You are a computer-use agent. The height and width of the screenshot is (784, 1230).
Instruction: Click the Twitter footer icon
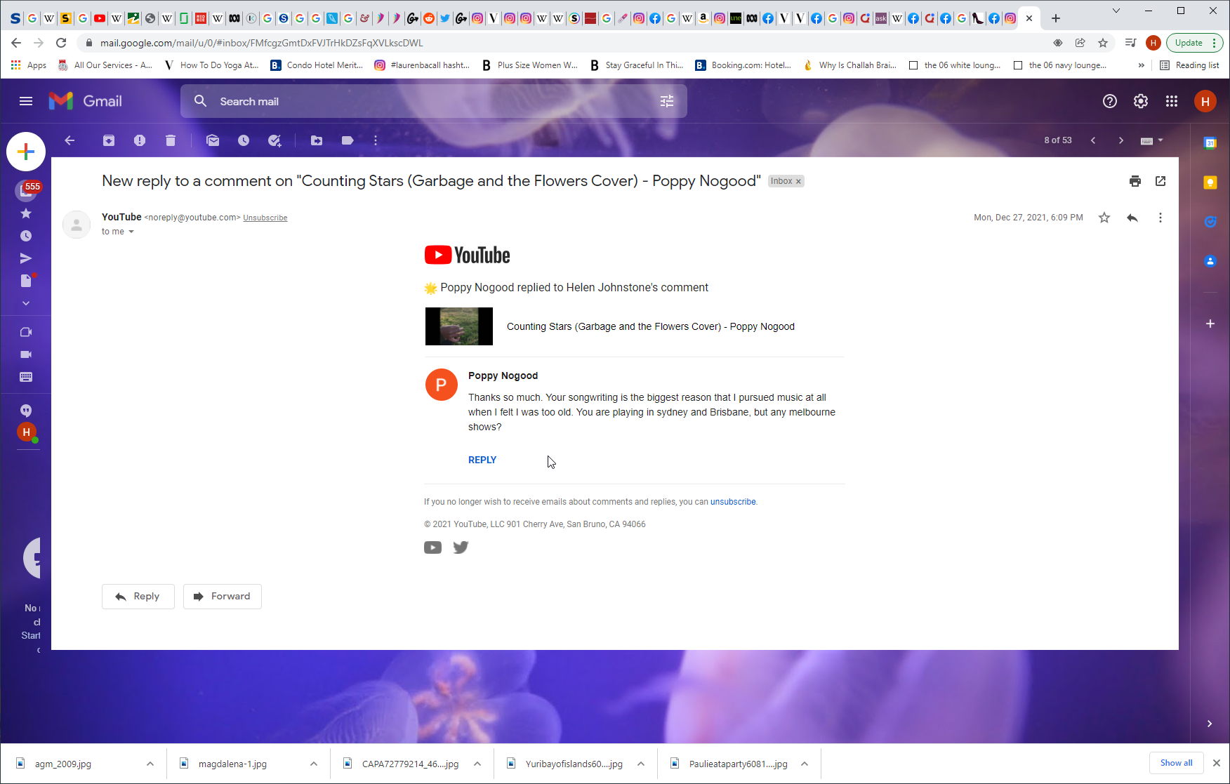(461, 547)
